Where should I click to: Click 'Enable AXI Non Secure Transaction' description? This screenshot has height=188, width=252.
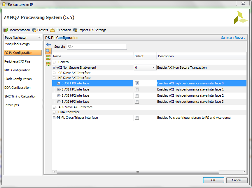pyautogui.click(x=182, y=68)
